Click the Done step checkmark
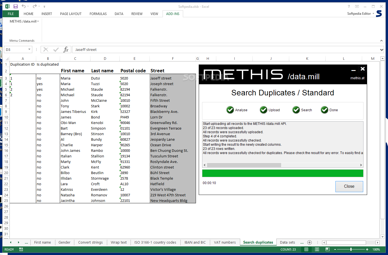 click(x=325, y=110)
